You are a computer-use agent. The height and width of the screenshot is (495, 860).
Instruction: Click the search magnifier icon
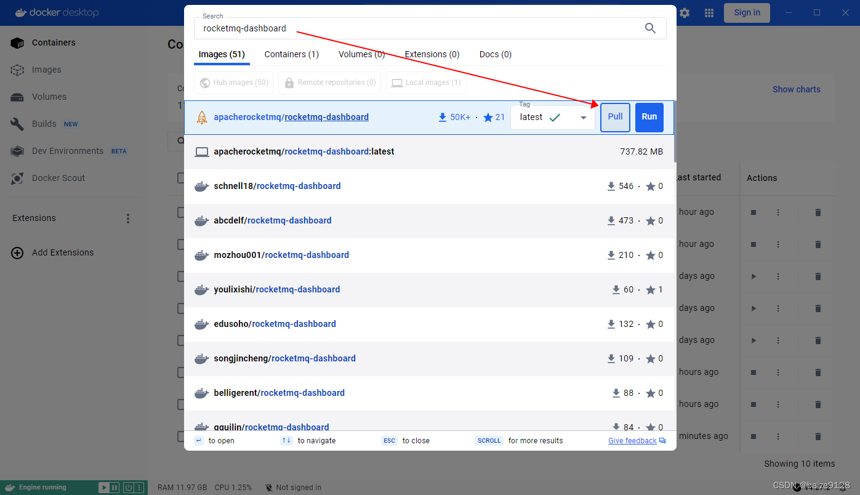pyautogui.click(x=650, y=28)
